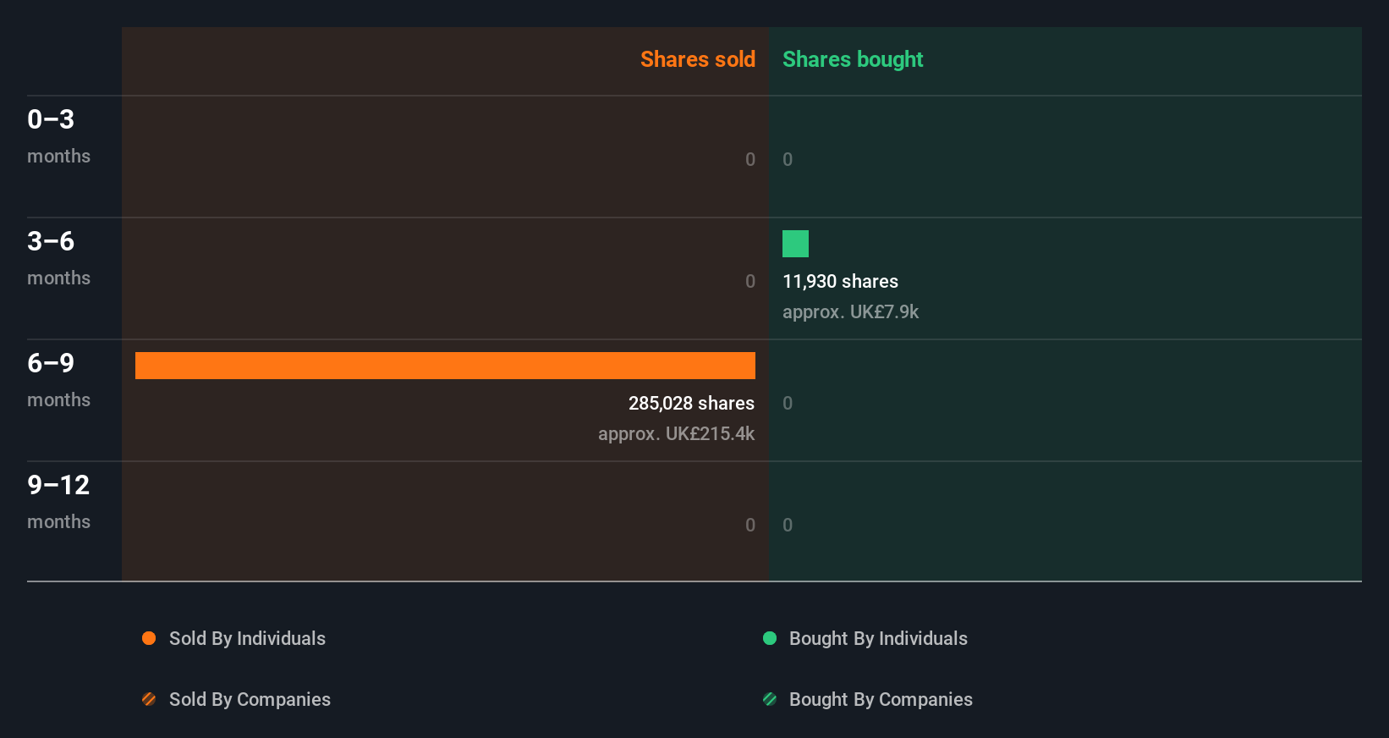
Task: Click the sold '0' in the 9–12 months row
Action: coord(750,525)
